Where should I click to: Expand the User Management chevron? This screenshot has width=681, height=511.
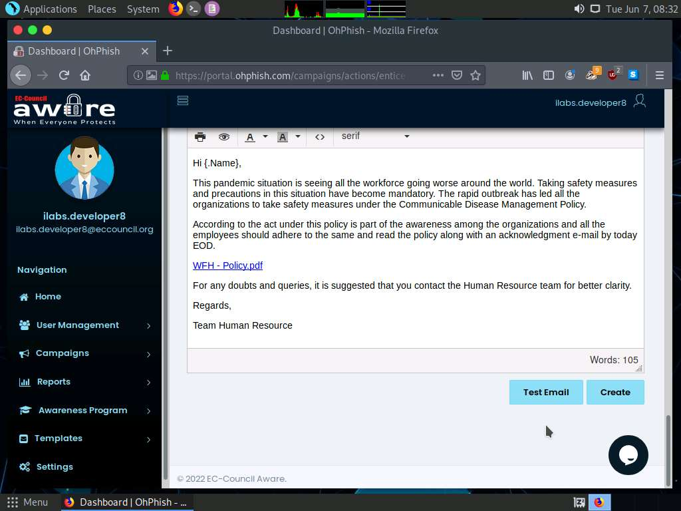(x=148, y=326)
